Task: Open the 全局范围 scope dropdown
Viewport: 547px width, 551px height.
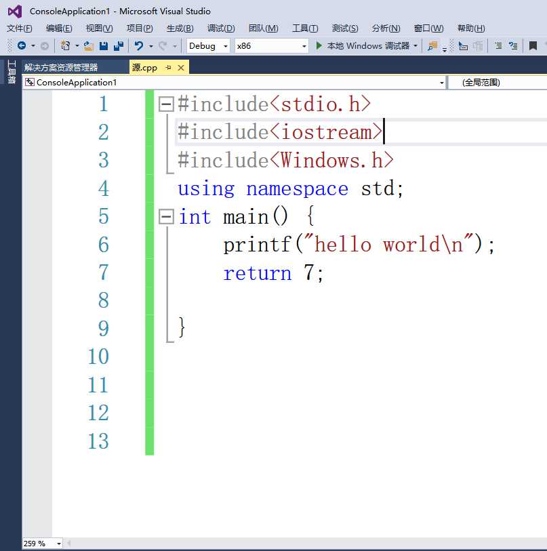Action: (x=498, y=83)
